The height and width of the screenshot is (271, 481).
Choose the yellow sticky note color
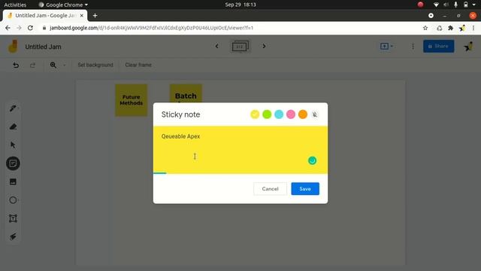(x=255, y=114)
